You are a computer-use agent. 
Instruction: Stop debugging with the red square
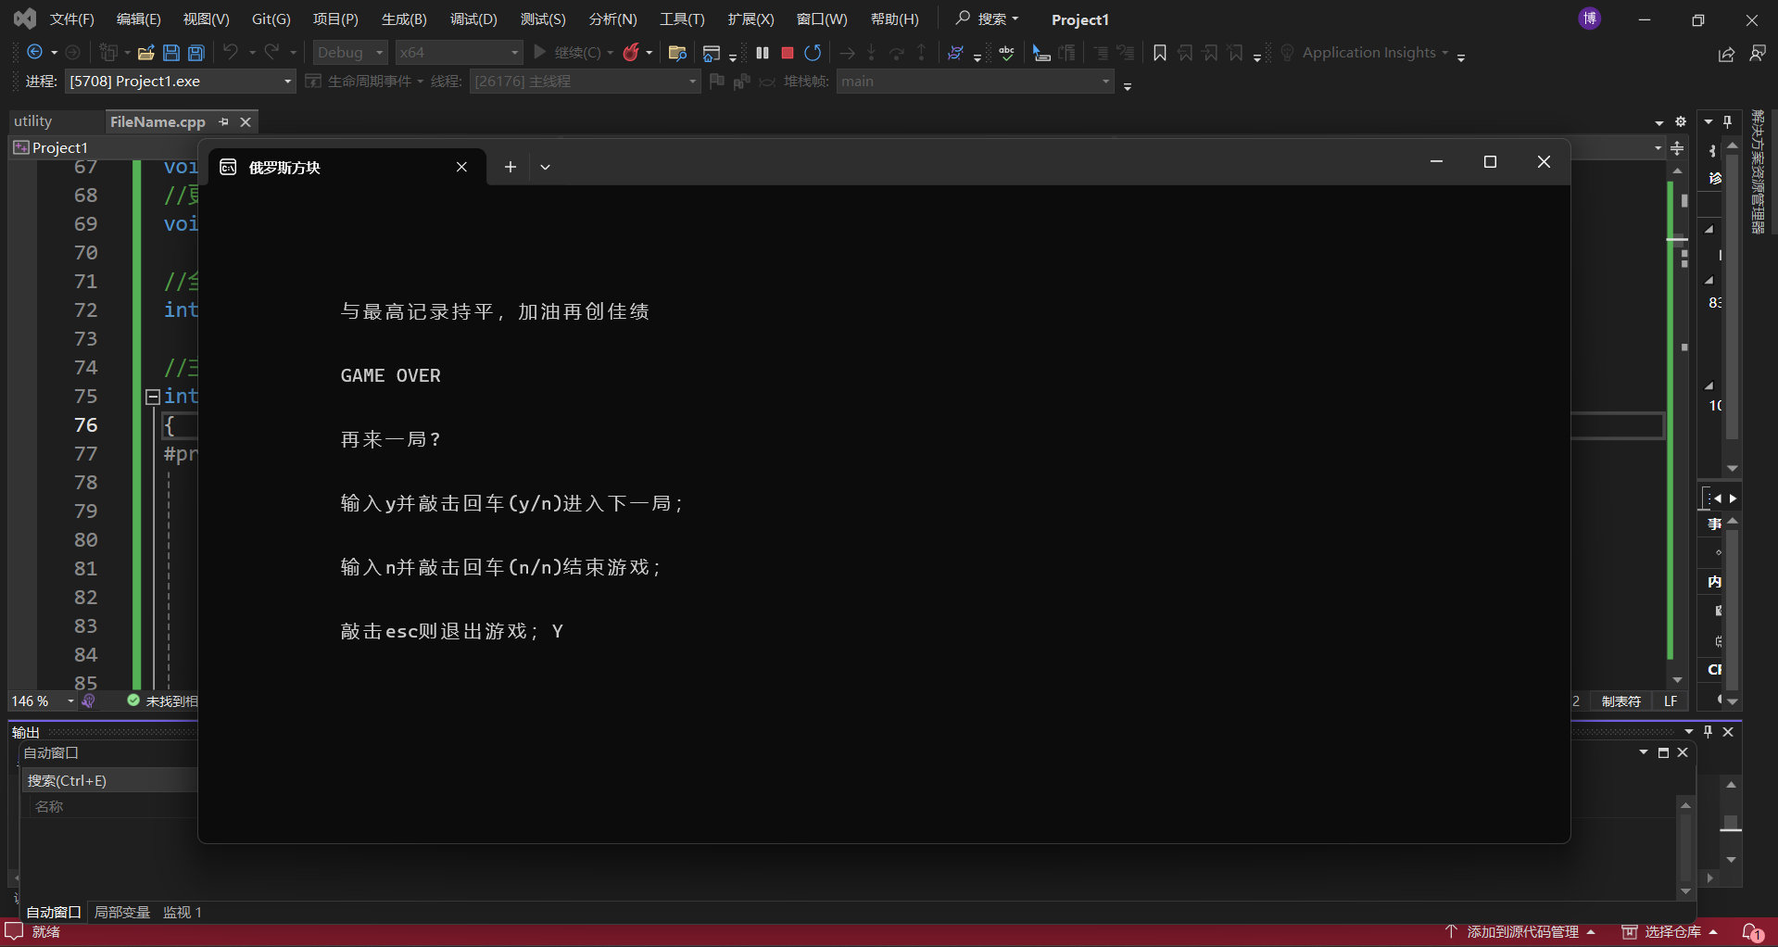(x=788, y=53)
